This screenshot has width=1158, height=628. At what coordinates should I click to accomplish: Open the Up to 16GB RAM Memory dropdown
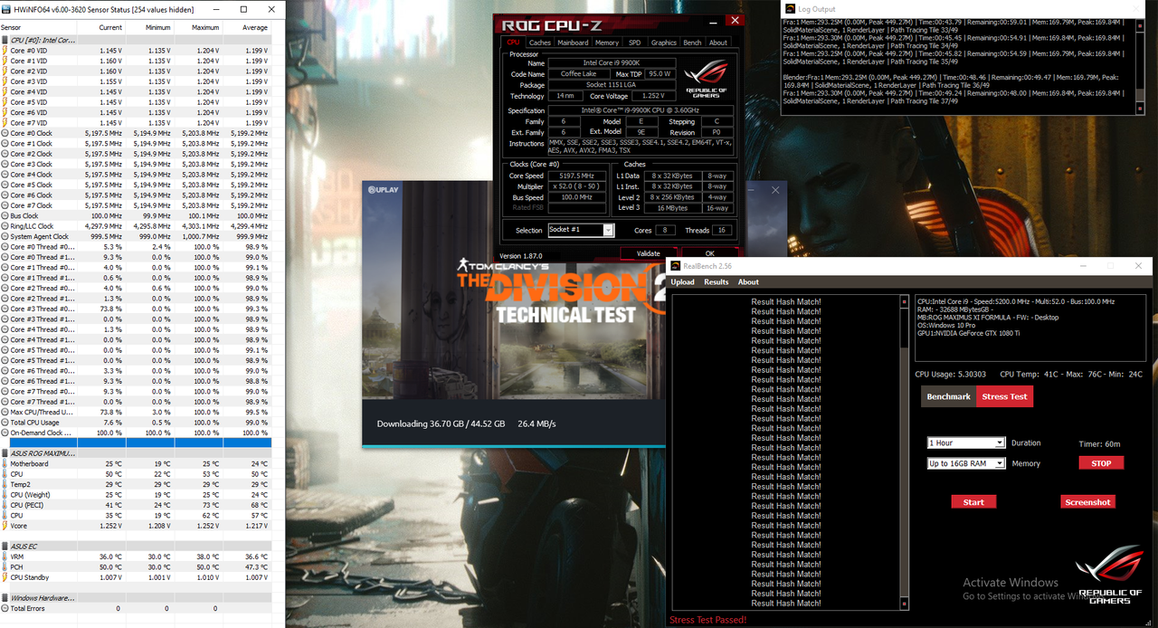[x=966, y=463]
